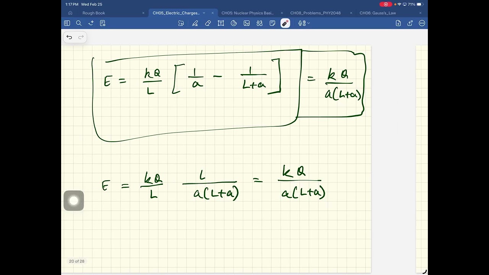489x275 pixels.
Task: Expand the recording options chevron
Action: pos(308,23)
